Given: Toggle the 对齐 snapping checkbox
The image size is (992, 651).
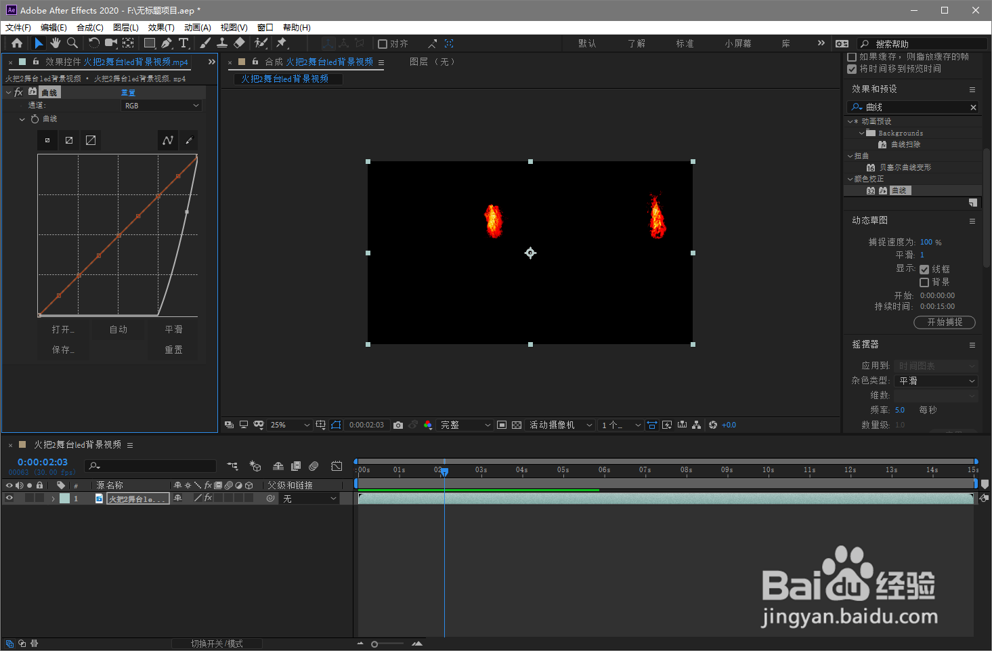Looking at the screenshot, I should [x=383, y=43].
